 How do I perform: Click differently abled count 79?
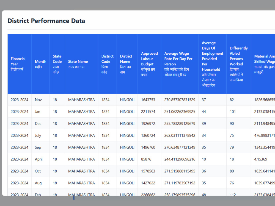(x=232, y=147)
